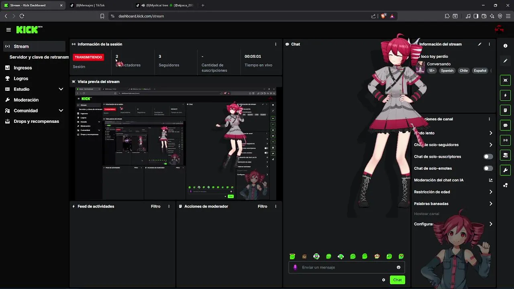Open the browser extensions puzzle icon

click(x=447, y=16)
